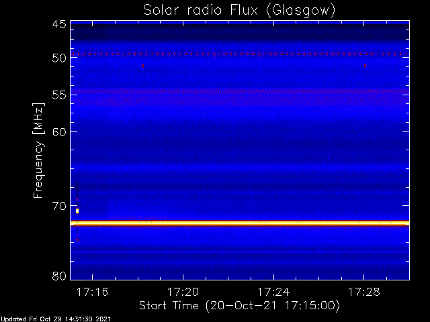This screenshot has width=430, height=322.
Task: Click the yellow-white spot near 70 MHz at start
Action: (77, 211)
